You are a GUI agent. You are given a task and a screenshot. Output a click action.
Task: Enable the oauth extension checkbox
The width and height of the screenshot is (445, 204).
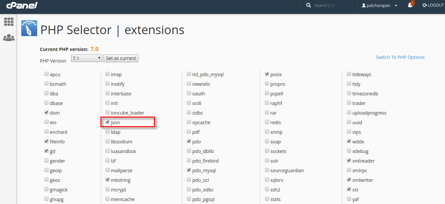[189, 93]
